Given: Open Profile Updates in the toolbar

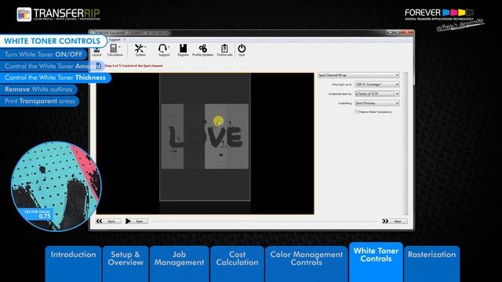Looking at the screenshot, I should click(x=202, y=50).
